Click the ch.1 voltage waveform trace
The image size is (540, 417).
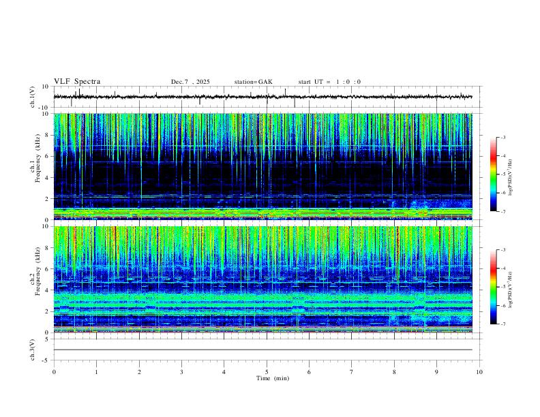262,97
